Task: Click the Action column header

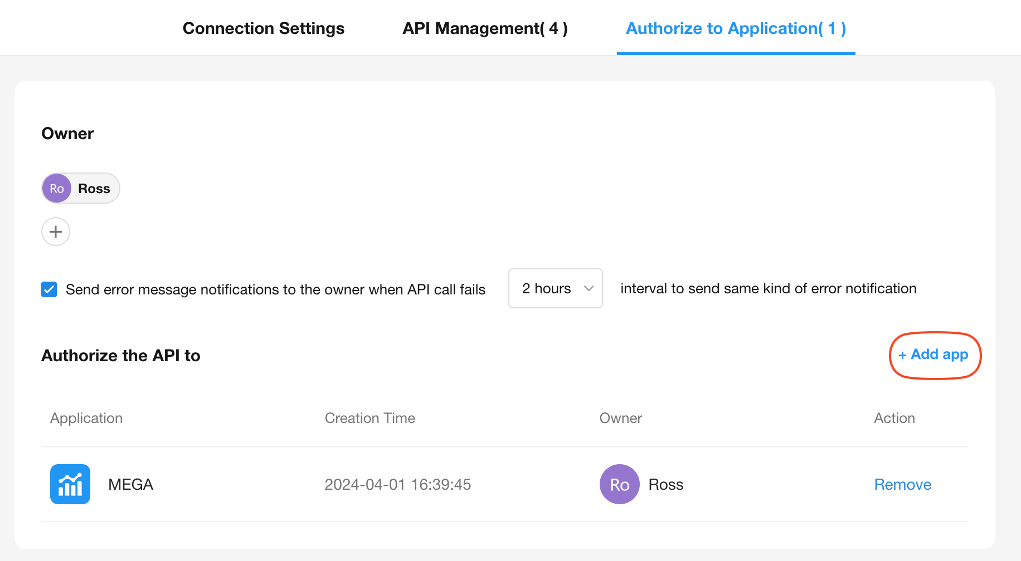Action: coord(894,418)
